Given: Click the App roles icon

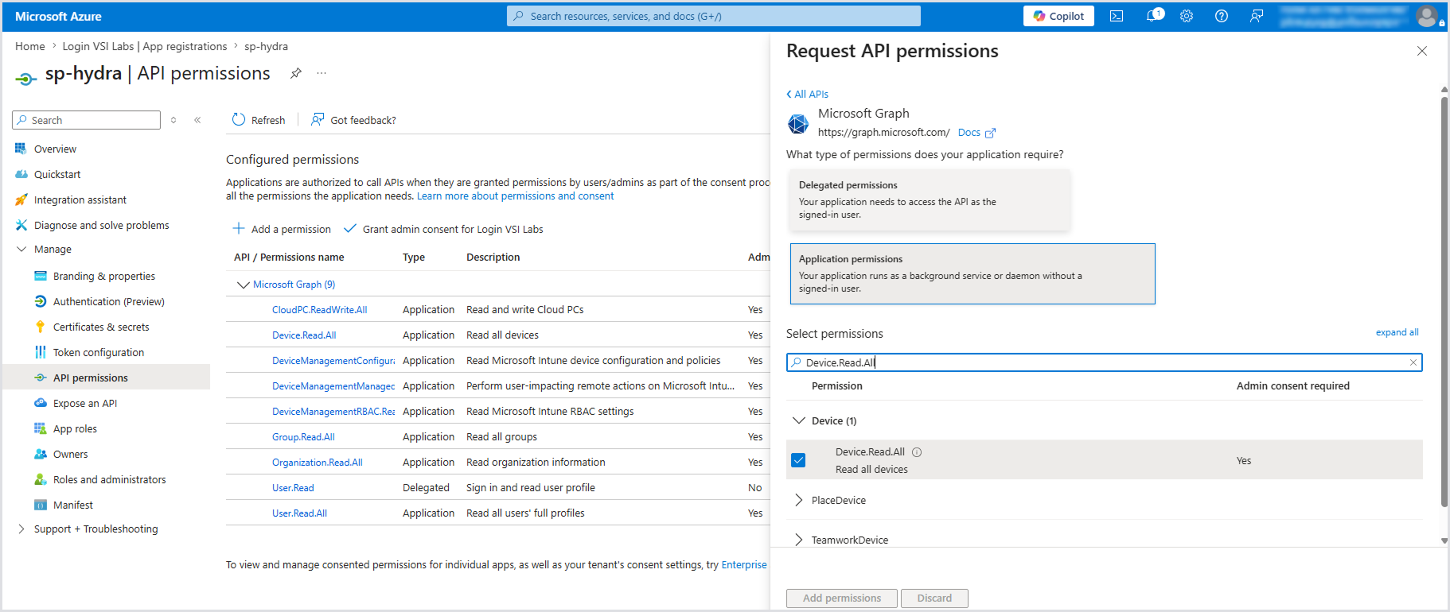Looking at the screenshot, I should [x=41, y=428].
